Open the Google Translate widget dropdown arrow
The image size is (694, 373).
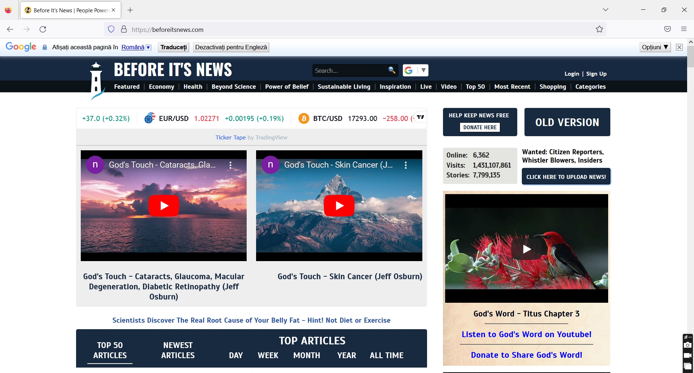[x=423, y=70]
